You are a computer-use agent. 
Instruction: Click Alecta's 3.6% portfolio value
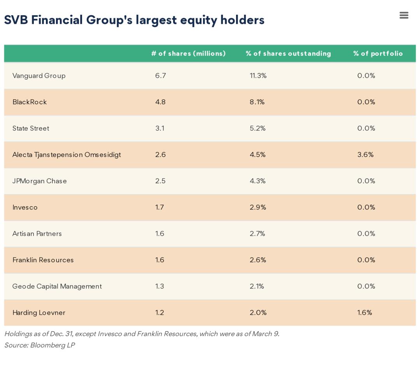click(x=365, y=155)
